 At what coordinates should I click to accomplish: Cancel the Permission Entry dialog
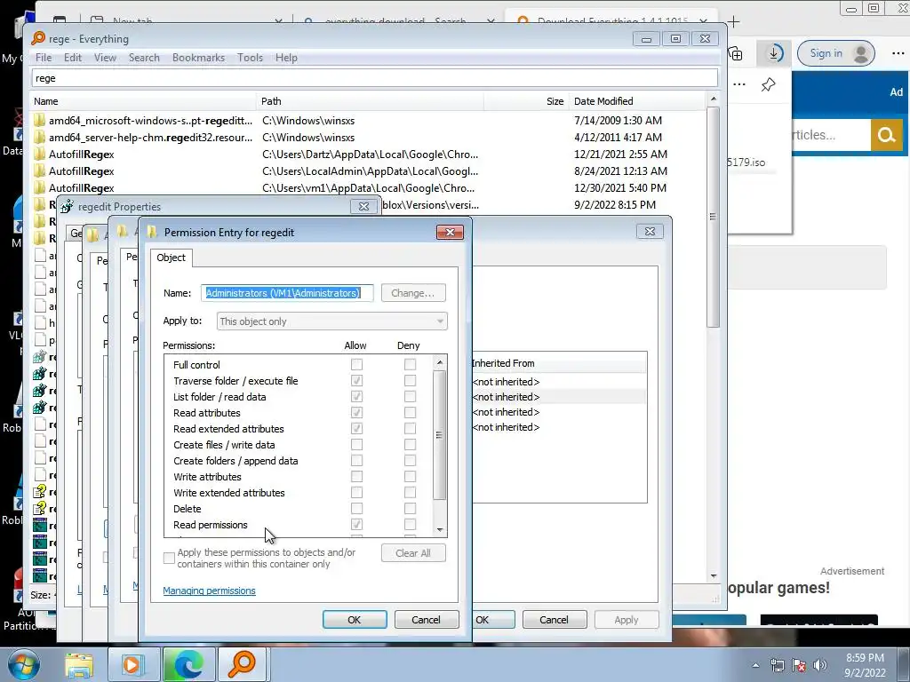coord(426,620)
